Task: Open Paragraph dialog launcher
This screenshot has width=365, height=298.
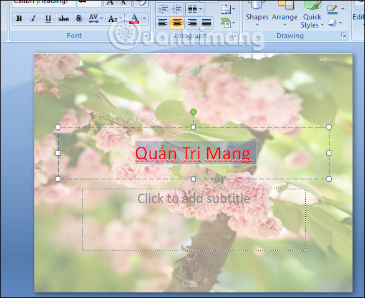Action: [x=235, y=36]
